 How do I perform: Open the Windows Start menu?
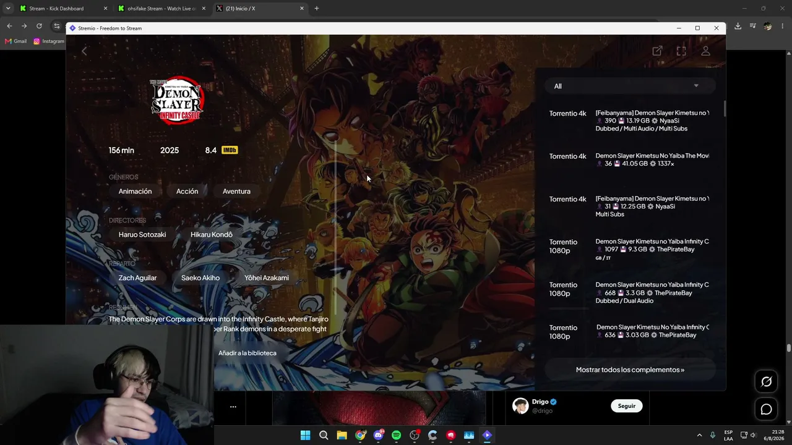coord(306,435)
